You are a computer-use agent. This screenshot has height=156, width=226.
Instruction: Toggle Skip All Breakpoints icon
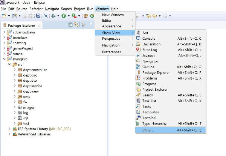[x=46, y=16]
